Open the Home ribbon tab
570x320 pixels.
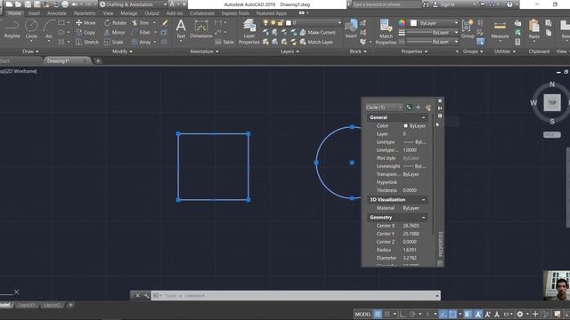(14, 13)
